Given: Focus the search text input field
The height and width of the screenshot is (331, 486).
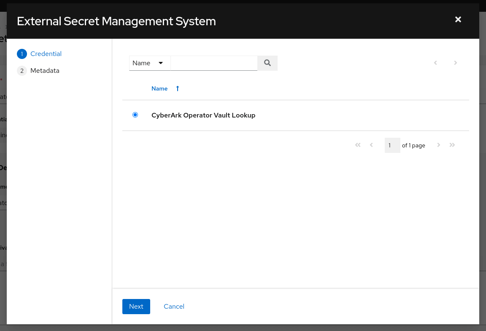Looking at the screenshot, I should 214,63.
